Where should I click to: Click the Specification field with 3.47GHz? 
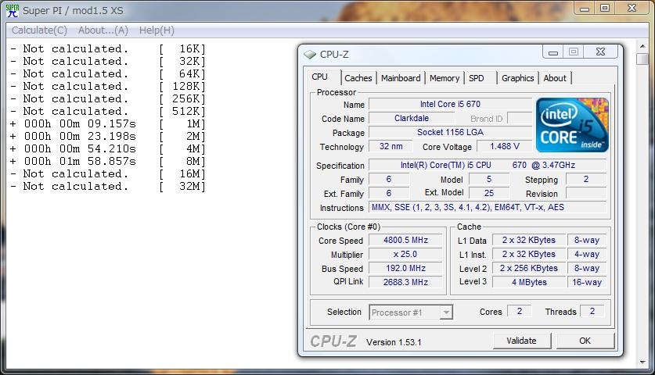(488, 165)
